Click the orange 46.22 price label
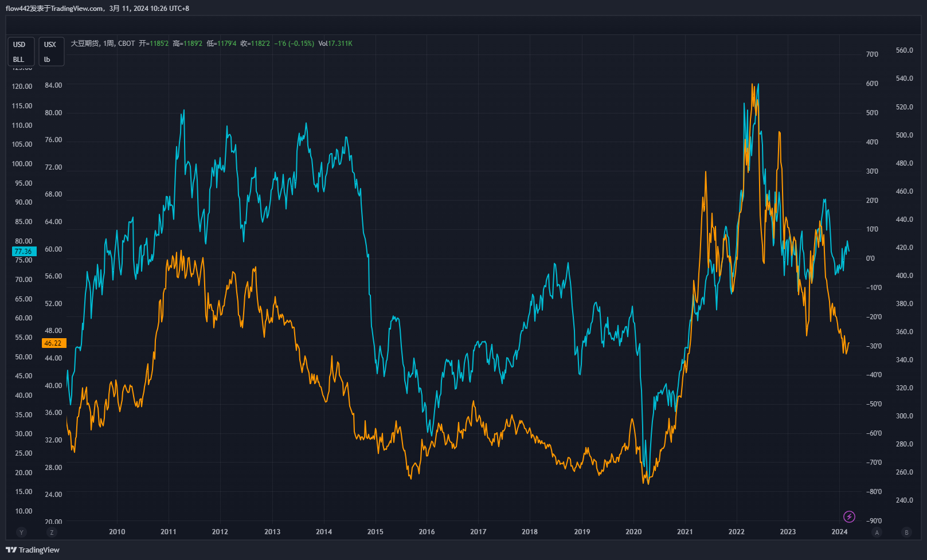This screenshot has width=927, height=560. tap(54, 343)
